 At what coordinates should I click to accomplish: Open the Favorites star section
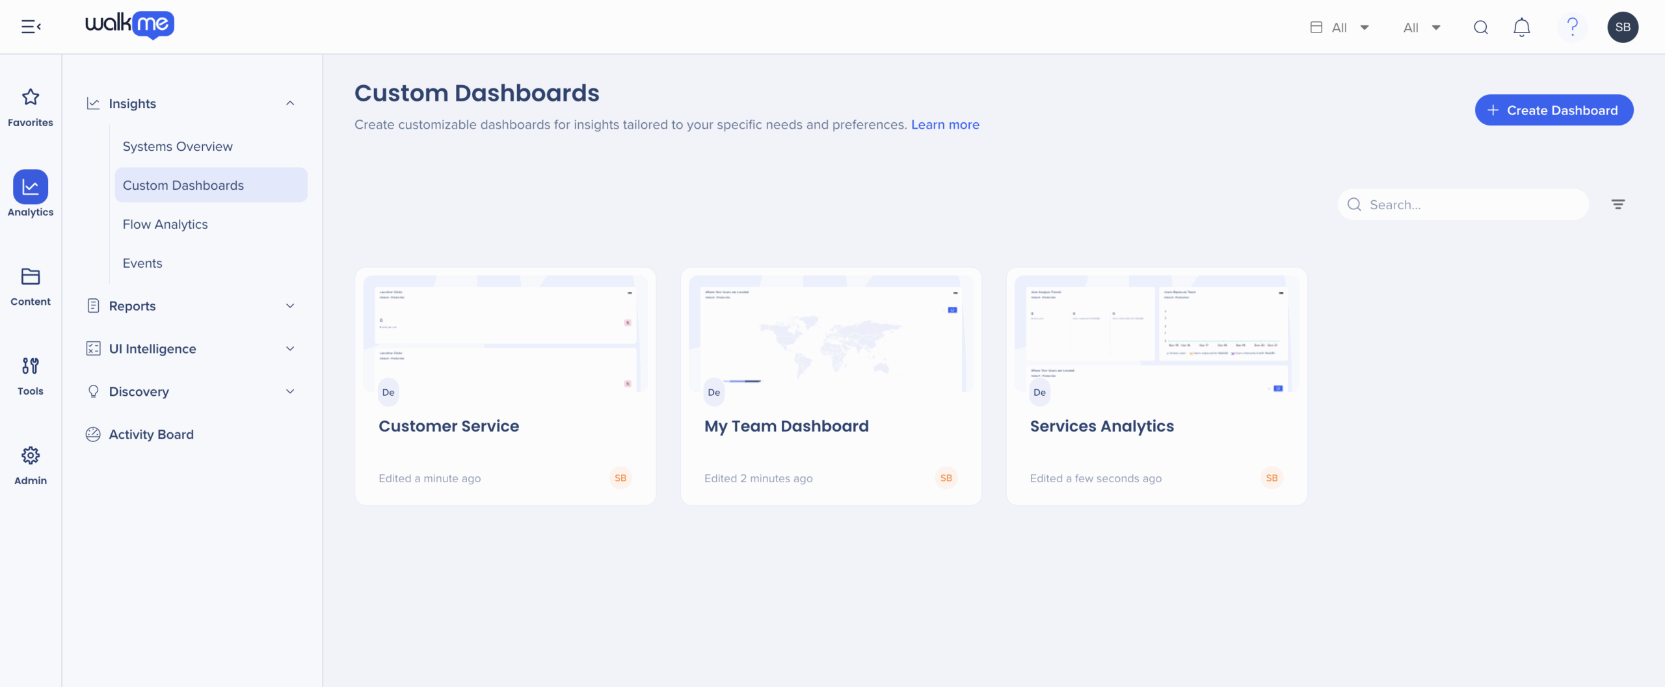31,107
